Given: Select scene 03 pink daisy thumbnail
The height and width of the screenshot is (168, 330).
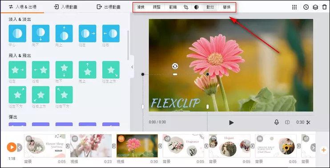Looking at the screenshot, I should point(137,146).
